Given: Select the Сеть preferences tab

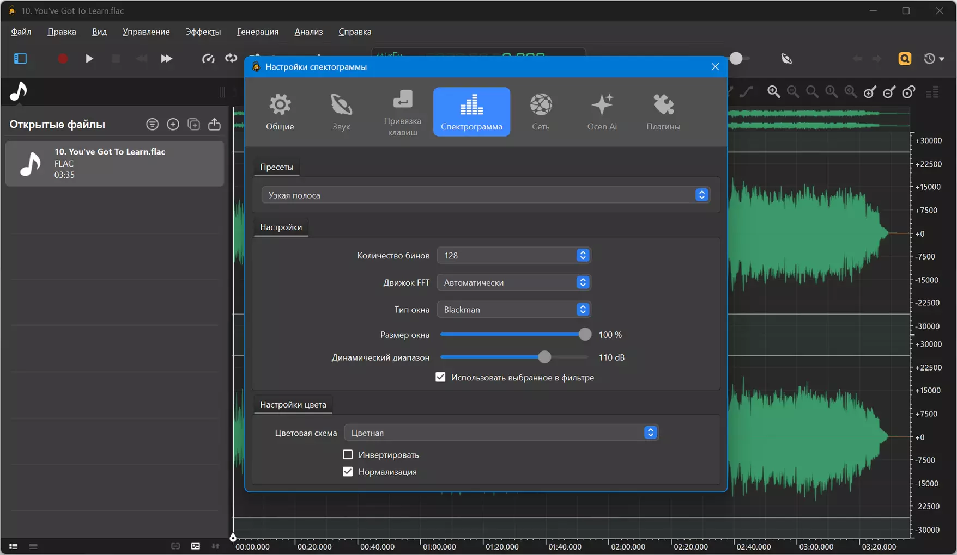Looking at the screenshot, I should tap(541, 112).
